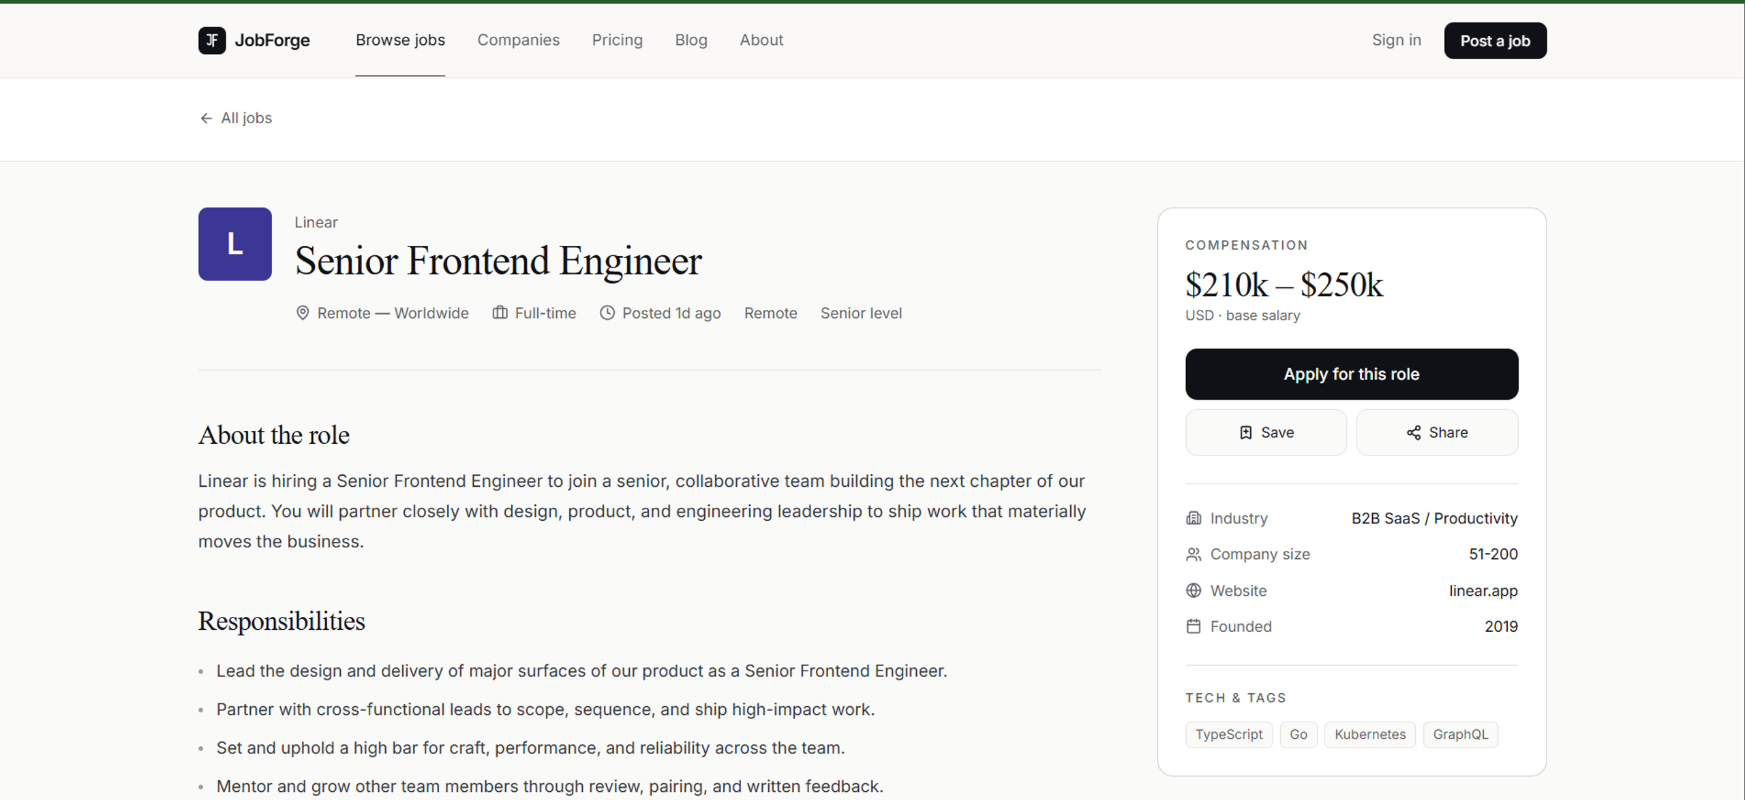
Task: Click the bookmark icon in Save button
Action: [1246, 433]
